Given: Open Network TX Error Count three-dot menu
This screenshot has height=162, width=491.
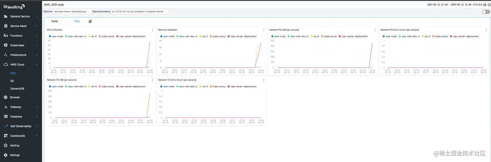Looking at the screenshot, I should [x=264, y=80].
